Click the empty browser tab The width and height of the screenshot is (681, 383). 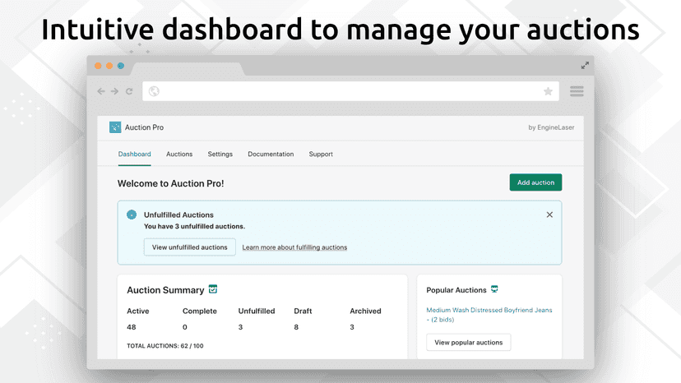(188, 69)
